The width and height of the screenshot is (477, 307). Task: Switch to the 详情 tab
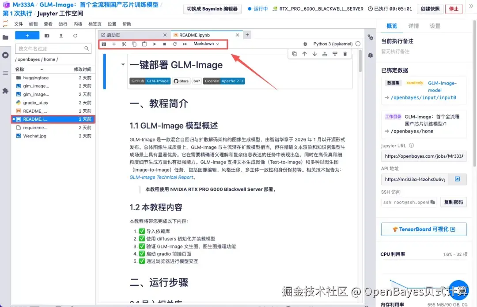click(413, 26)
